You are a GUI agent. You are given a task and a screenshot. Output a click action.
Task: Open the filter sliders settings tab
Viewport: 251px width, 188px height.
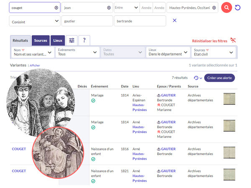pos(72,40)
